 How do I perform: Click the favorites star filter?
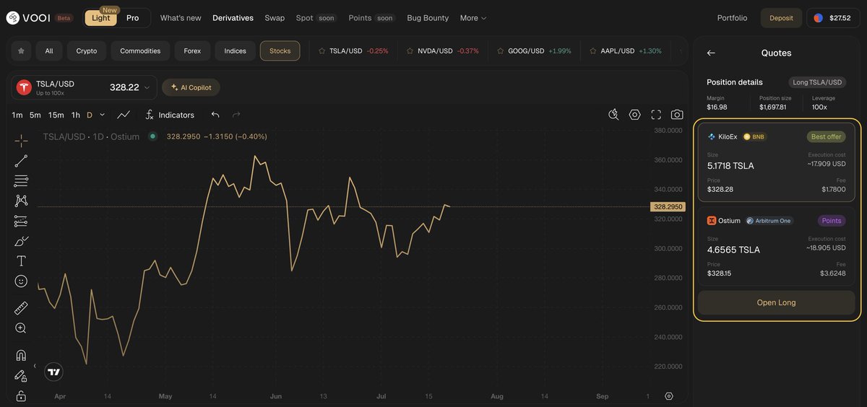tap(21, 51)
